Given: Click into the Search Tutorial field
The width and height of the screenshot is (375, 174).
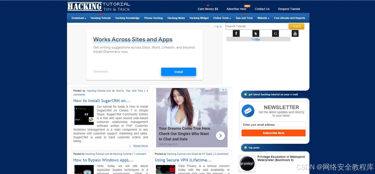Looking at the screenshot, I should click(257, 26).
